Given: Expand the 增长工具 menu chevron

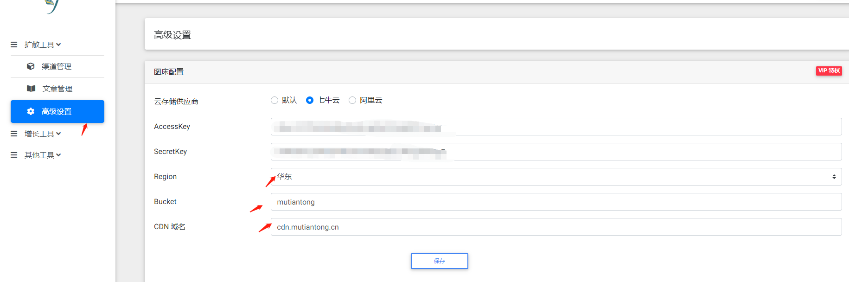Looking at the screenshot, I should [58, 134].
